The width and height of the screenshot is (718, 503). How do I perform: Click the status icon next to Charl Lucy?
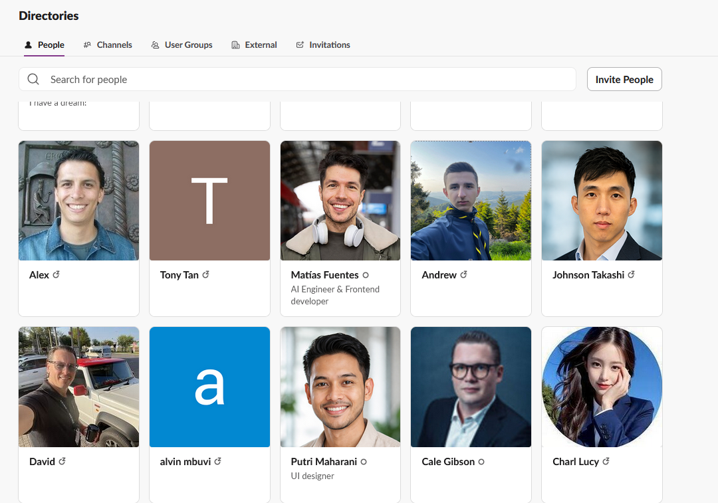[606, 461]
